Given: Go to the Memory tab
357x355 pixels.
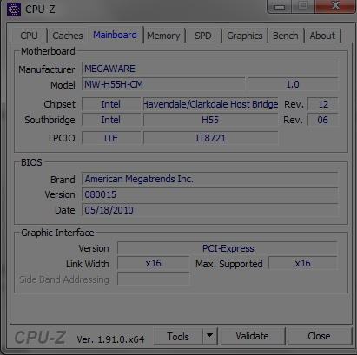Looking at the screenshot, I should click(163, 36).
